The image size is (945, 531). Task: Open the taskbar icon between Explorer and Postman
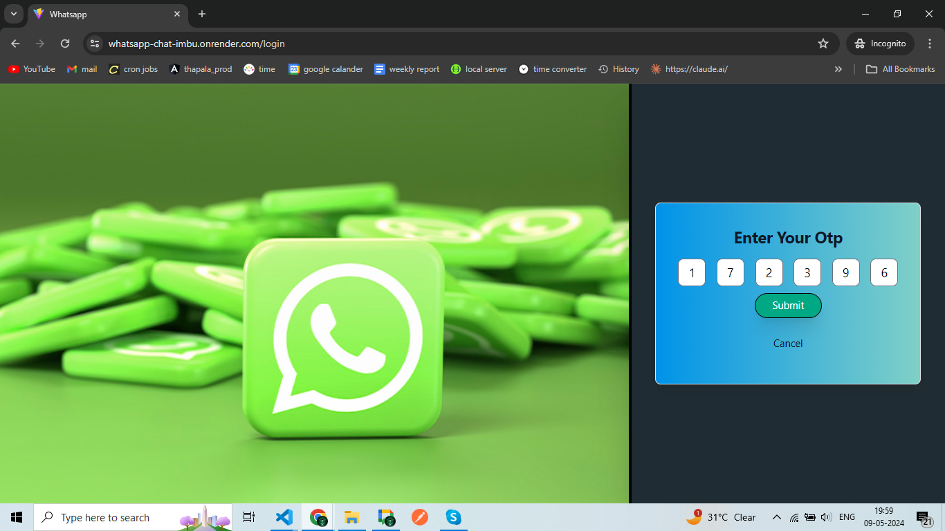386,517
